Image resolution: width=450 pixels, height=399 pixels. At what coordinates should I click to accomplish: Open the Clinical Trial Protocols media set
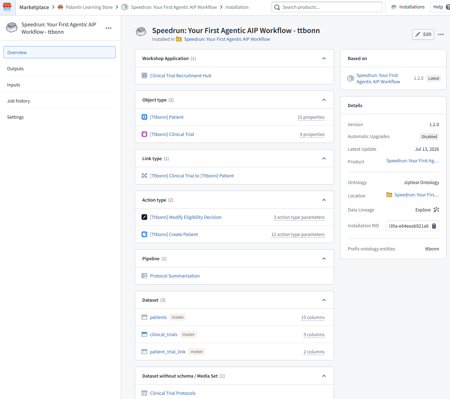point(172,393)
